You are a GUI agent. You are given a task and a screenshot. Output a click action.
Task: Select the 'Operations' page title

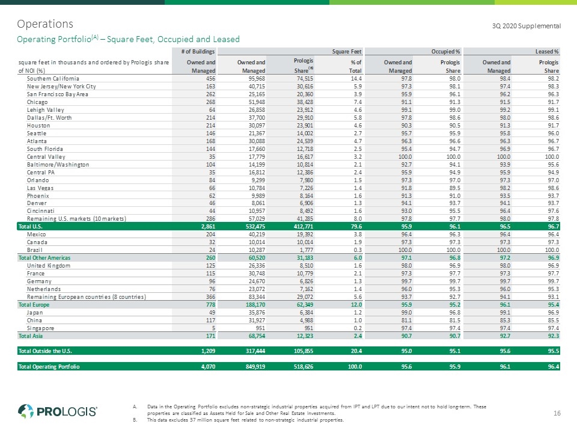tap(45, 24)
